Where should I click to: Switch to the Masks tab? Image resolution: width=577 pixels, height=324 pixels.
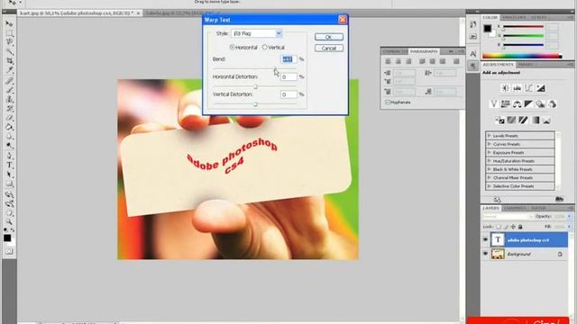(525, 64)
